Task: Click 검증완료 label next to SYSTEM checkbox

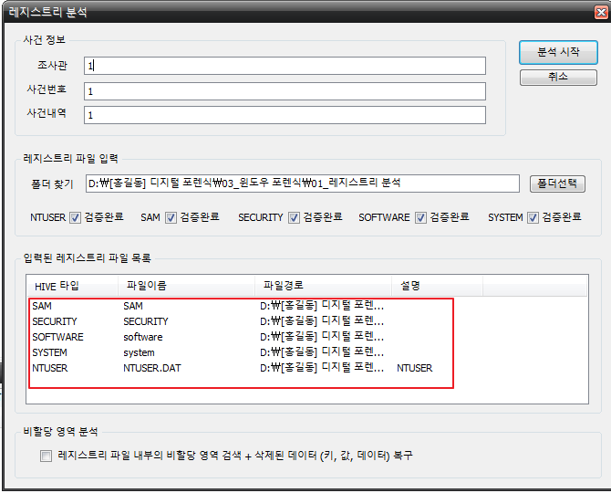Action: coord(562,217)
